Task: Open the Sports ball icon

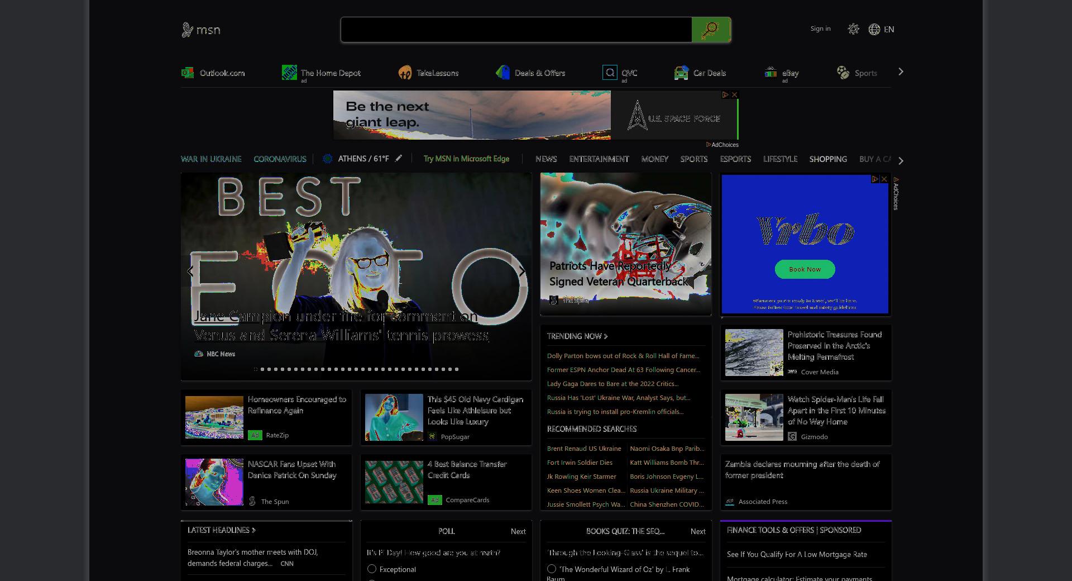Action: pos(843,73)
